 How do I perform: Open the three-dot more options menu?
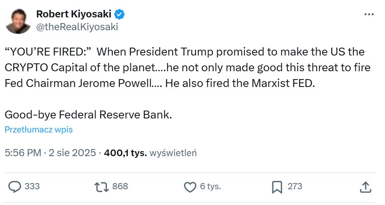(x=369, y=14)
